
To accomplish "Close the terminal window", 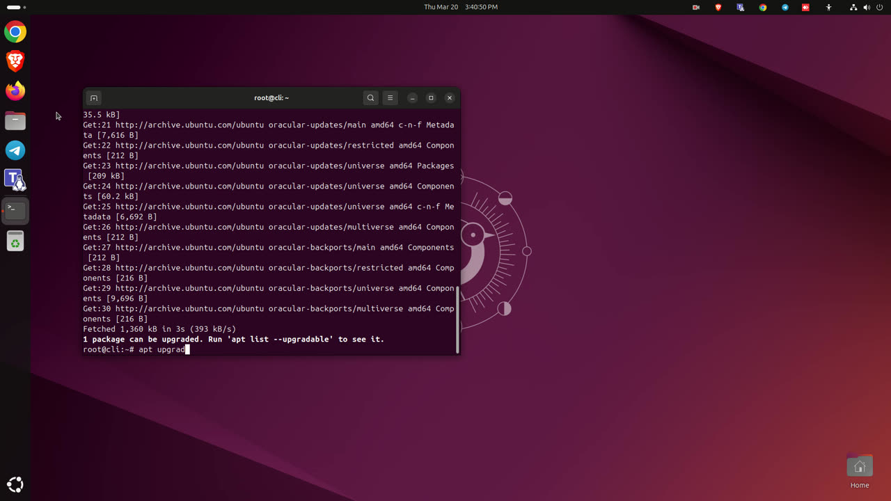I will pos(450,98).
